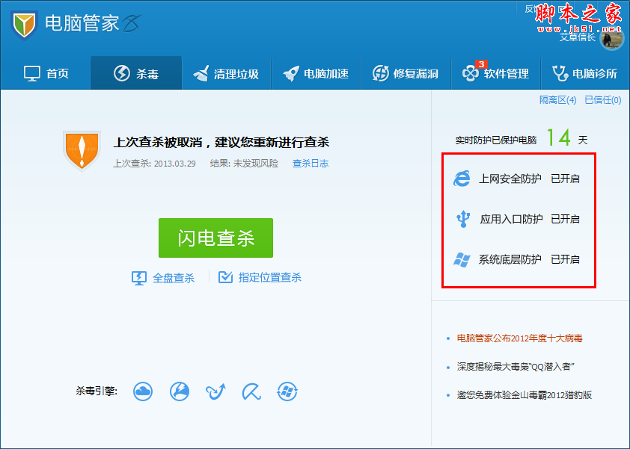Image resolution: width=630 pixels, height=449 pixels.
Task: Click the 上网安全防护 label
Action: 510,179
